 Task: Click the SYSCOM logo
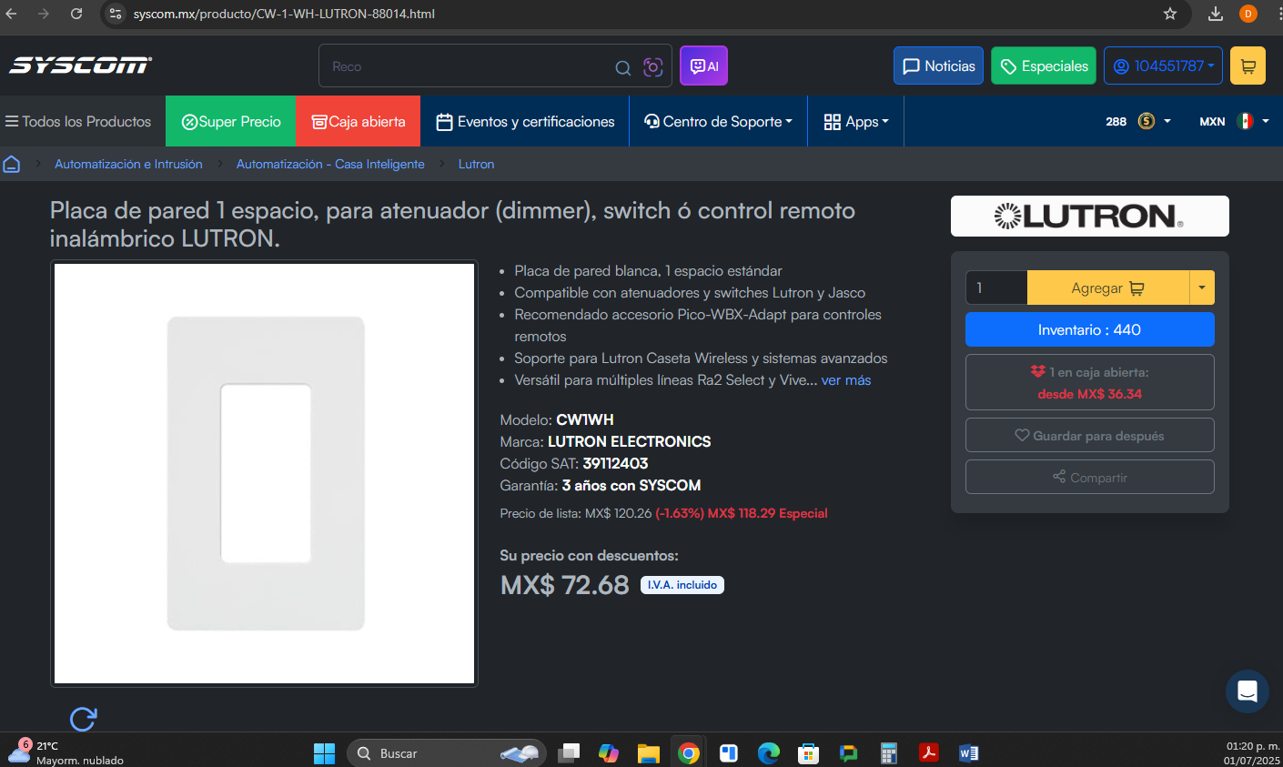pyautogui.click(x=80, y=66)
